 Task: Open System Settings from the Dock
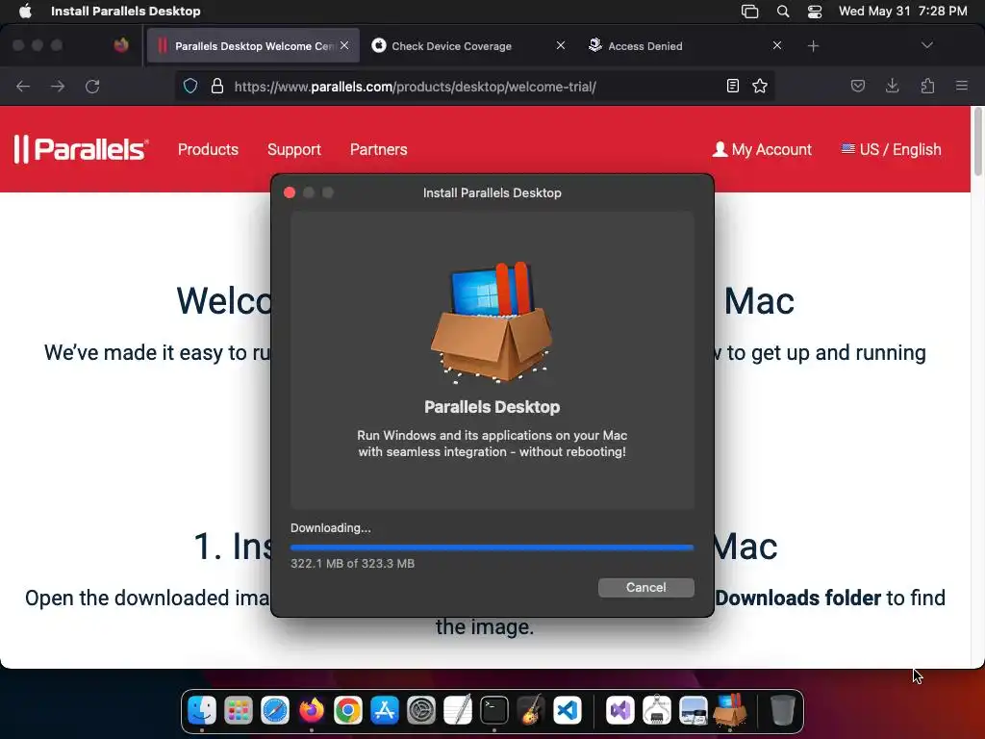point(421,711)
